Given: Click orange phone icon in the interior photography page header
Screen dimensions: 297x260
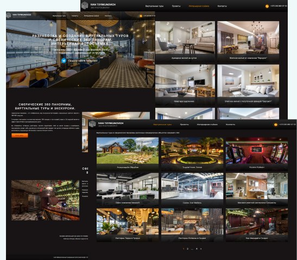Looking at the screenshot, I should 267,7.
